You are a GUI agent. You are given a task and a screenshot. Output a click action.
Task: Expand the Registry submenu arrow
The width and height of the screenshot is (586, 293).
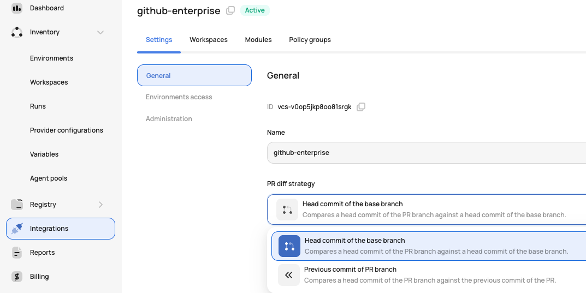pos(100,205)
